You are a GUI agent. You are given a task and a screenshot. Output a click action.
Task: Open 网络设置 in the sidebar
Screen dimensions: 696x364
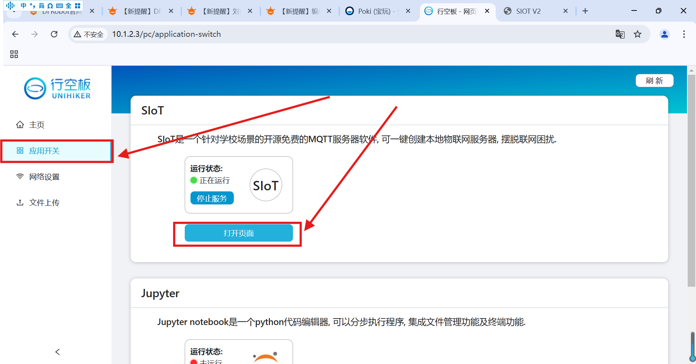click(x=56, y=177)
